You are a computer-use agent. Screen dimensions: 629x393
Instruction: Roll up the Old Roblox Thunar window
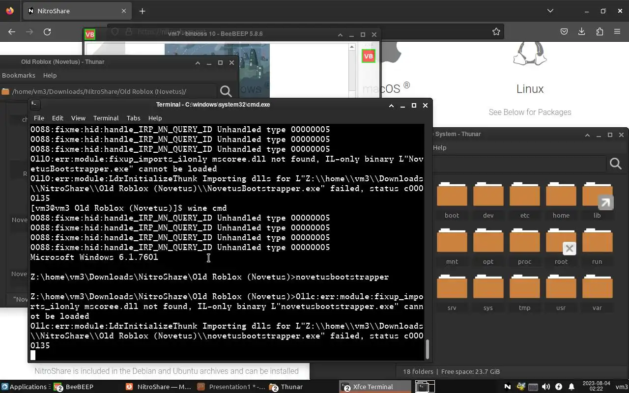coord(198,62)
